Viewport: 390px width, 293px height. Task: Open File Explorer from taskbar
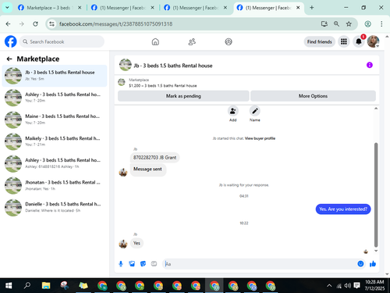46,286
